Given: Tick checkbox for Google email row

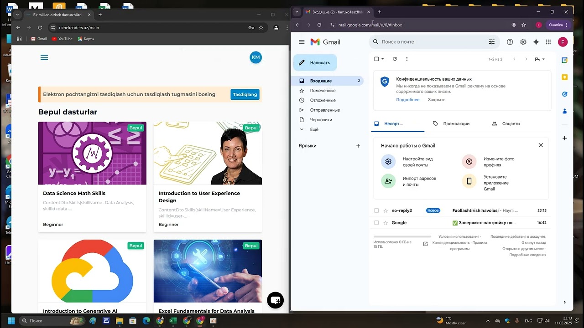Looking at the screenshot, I should (x=376, y=223).
